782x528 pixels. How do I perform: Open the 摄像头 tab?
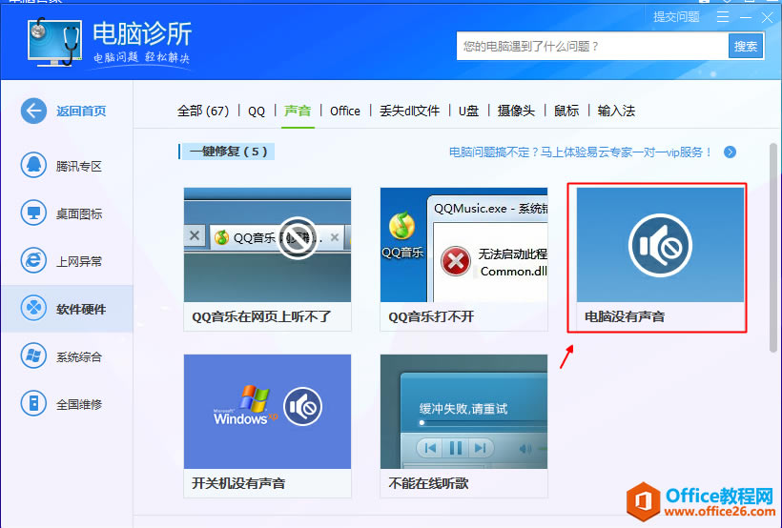pyautogui.click(x=516, y=111)
